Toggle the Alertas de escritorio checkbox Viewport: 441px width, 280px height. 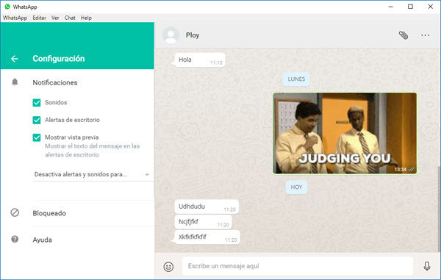click(x=37, y=120)
